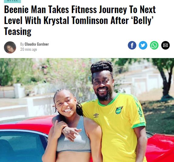This screenshot has width=174, height=162.
Task: Click the word 'By' before author name
Action: [x=22, y=44]
